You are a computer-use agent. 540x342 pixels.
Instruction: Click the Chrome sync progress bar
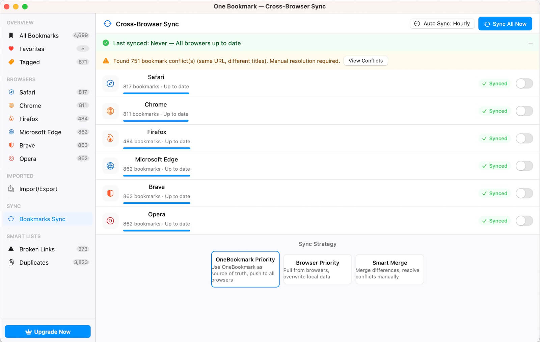click(156, 121)
